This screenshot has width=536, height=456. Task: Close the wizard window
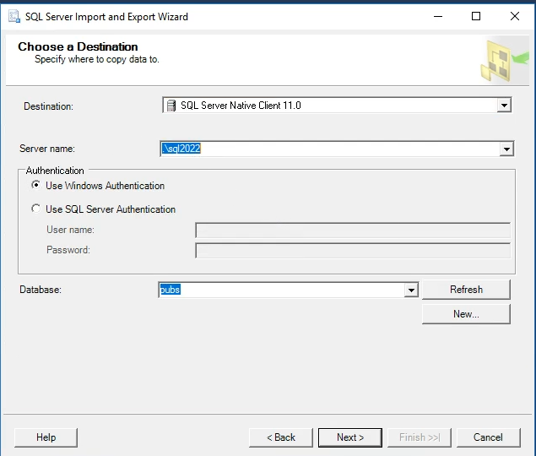coord(514,16)
